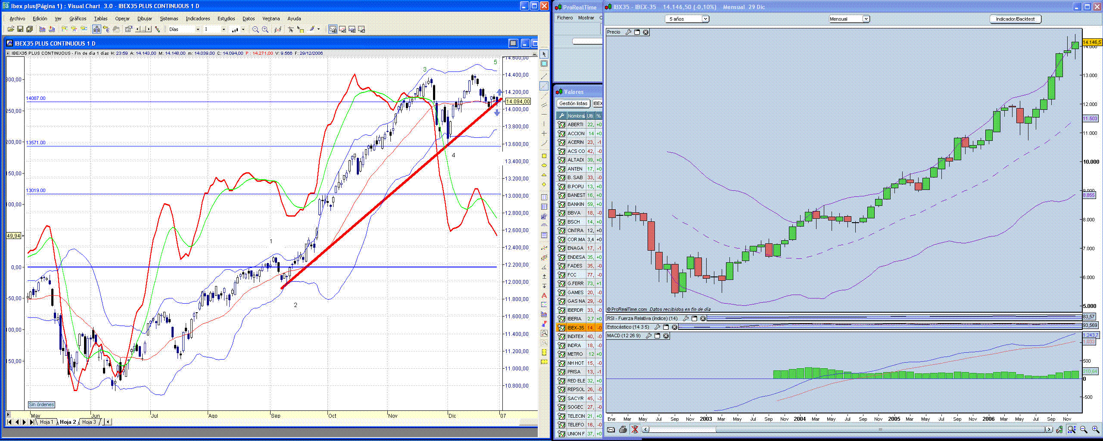This screenshot has width=1103, height=441.
Task: Click the wrench icon in Valores list header
Action: (561, 116)
